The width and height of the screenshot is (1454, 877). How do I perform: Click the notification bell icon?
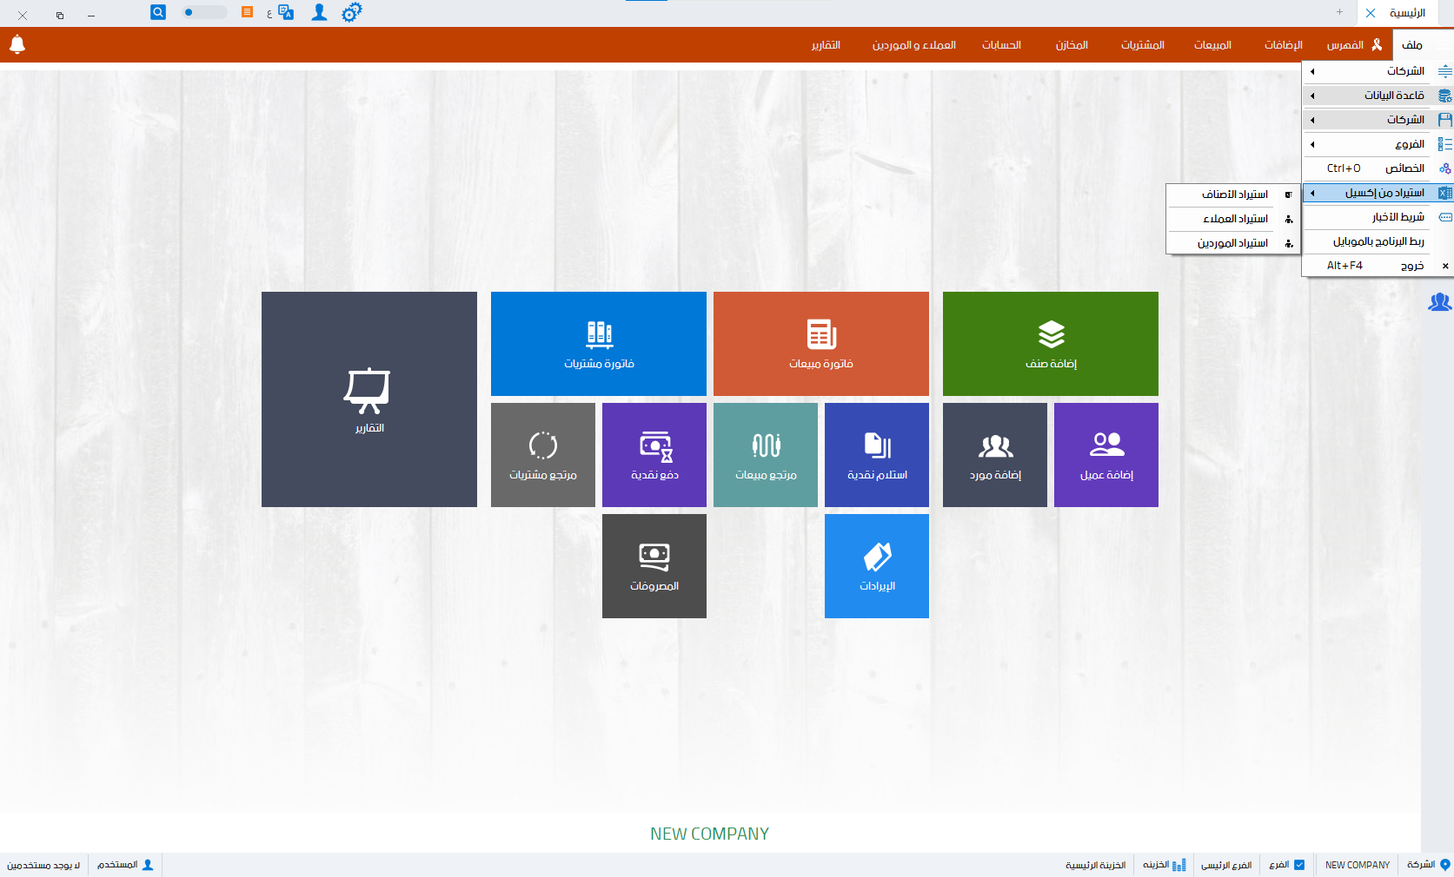(17, 44)
